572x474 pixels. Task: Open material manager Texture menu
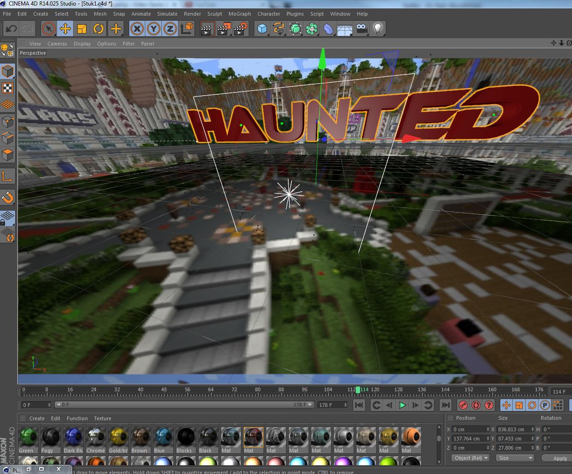click(x=103, y=418)
